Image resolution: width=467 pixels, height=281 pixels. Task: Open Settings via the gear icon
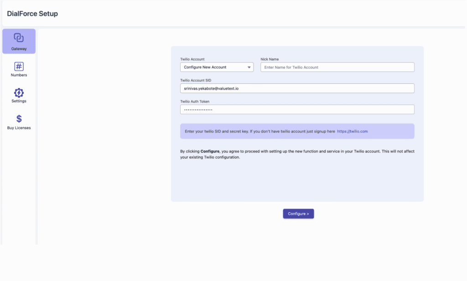[x=19, y=93]
